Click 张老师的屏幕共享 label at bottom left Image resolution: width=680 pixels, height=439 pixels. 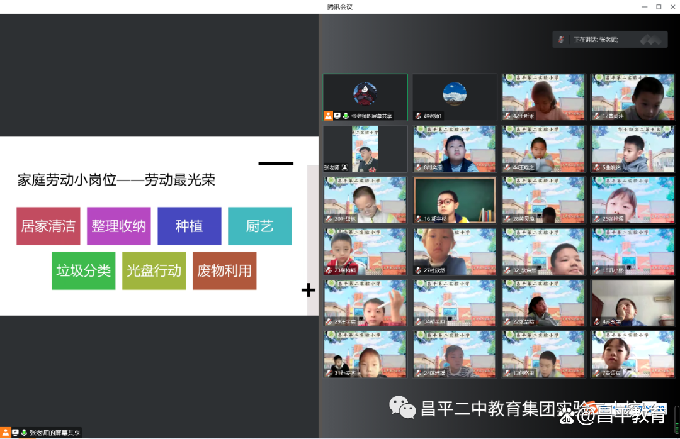(55, 433)
